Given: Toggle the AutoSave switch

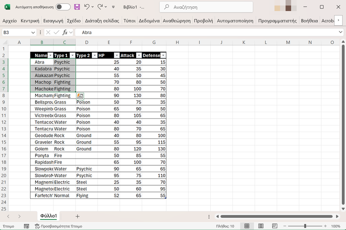Looking at the screenshot, I should click(x=63, y=7).
